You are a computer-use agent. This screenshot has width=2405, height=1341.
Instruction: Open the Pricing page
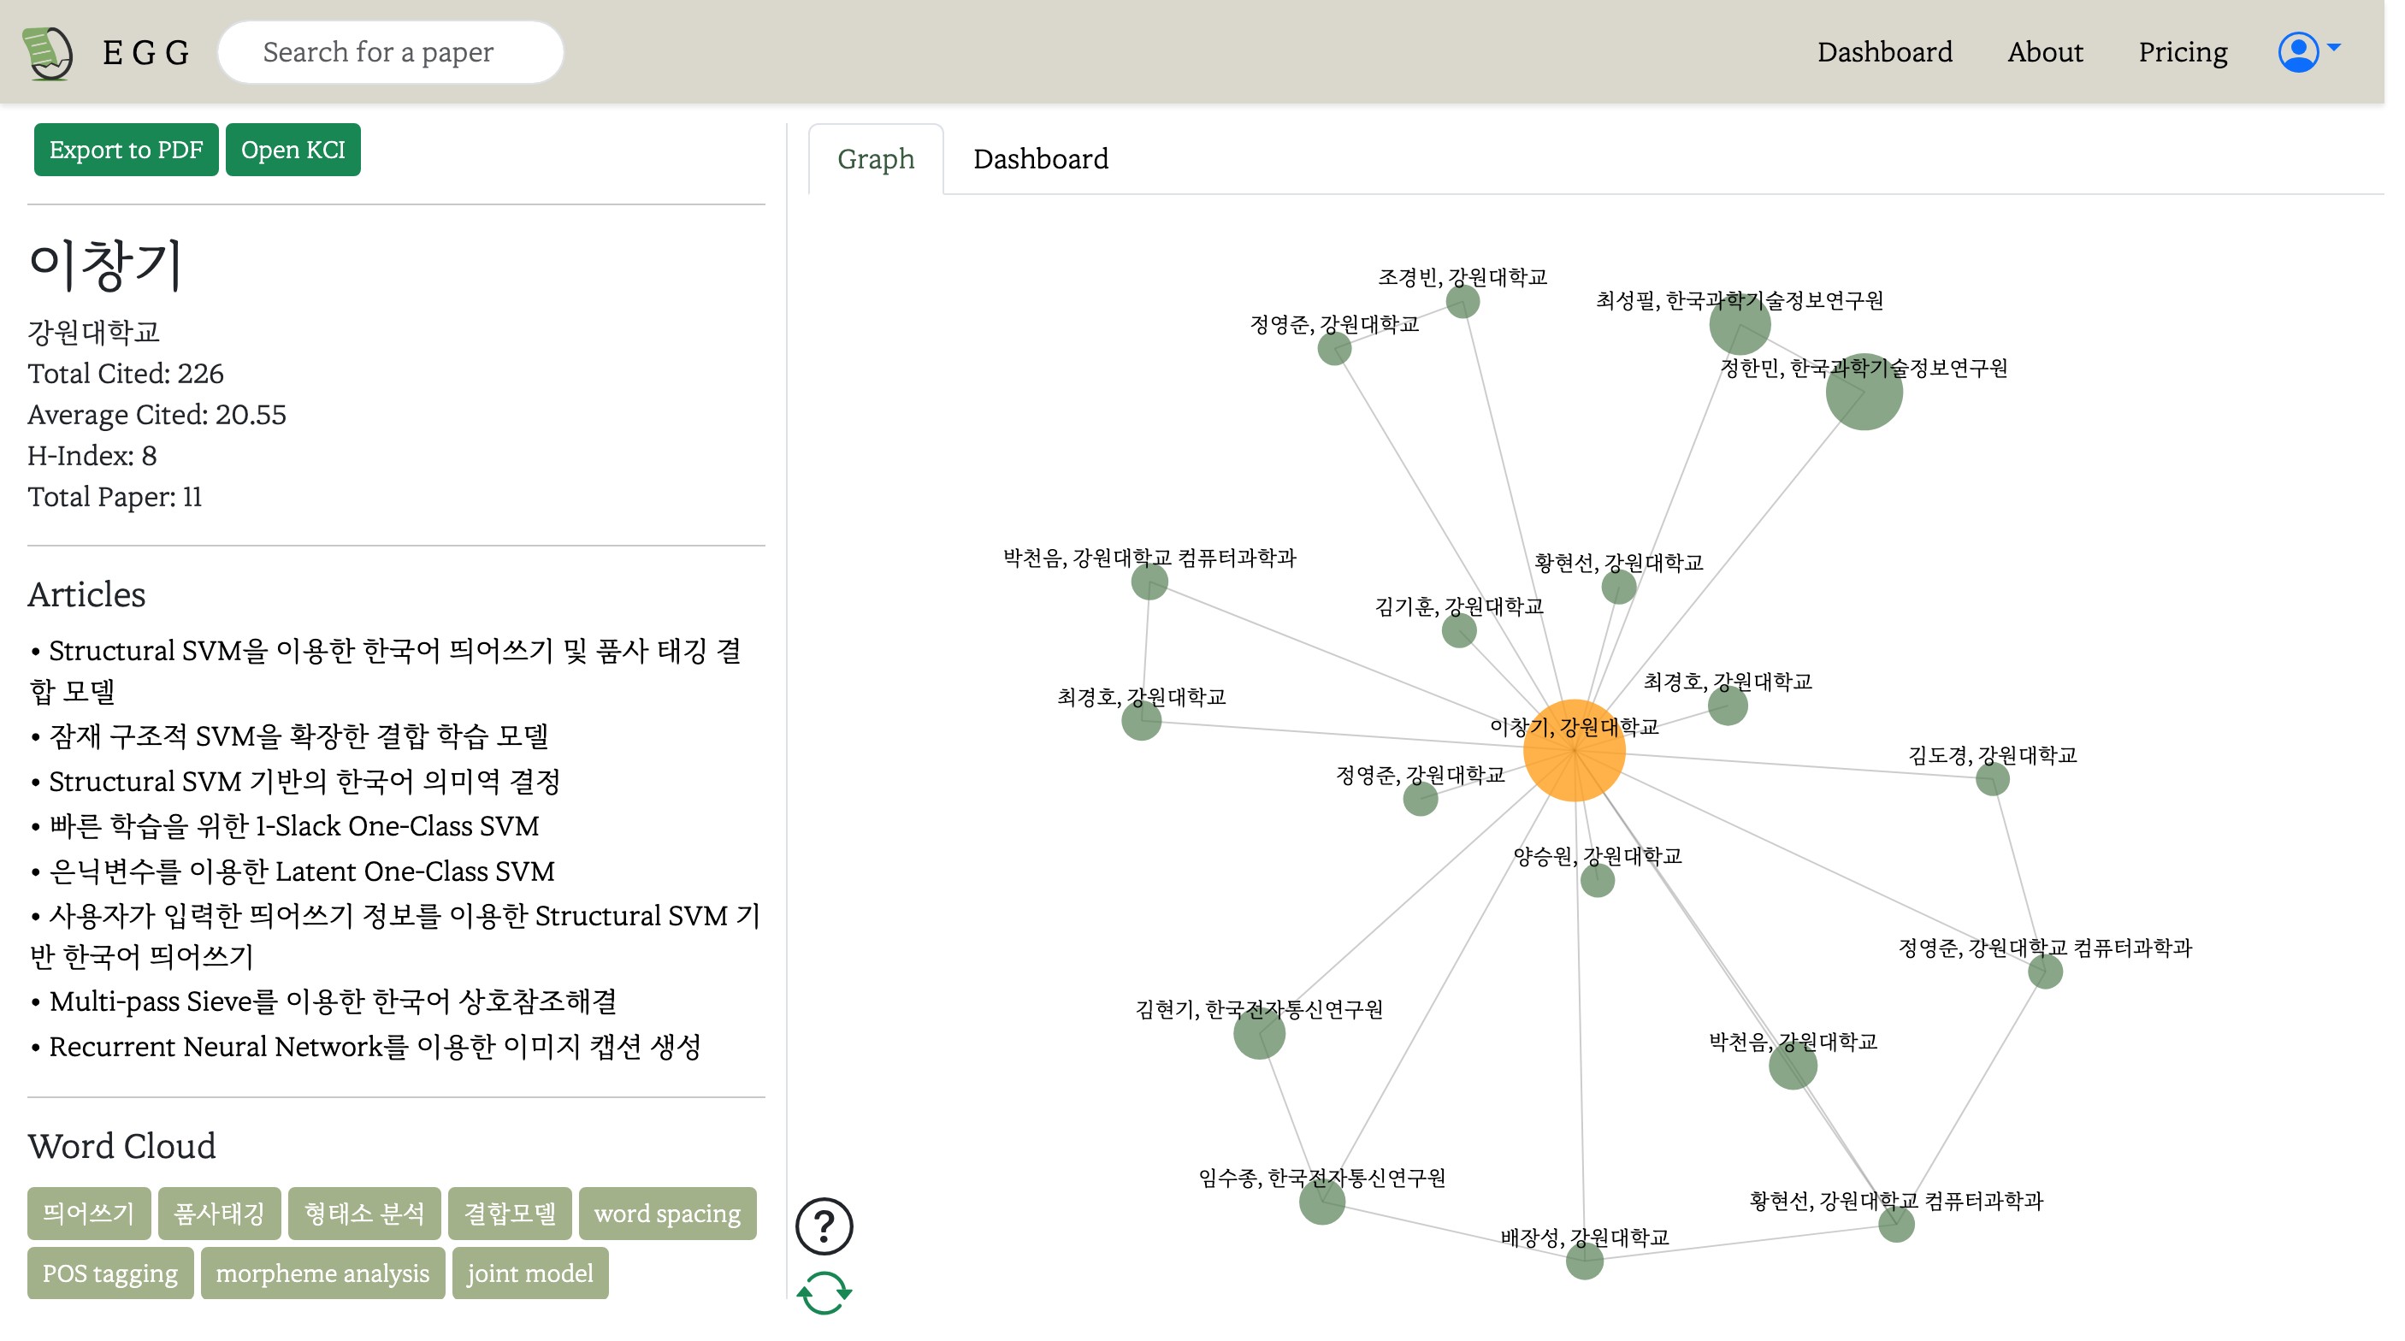2183,51
